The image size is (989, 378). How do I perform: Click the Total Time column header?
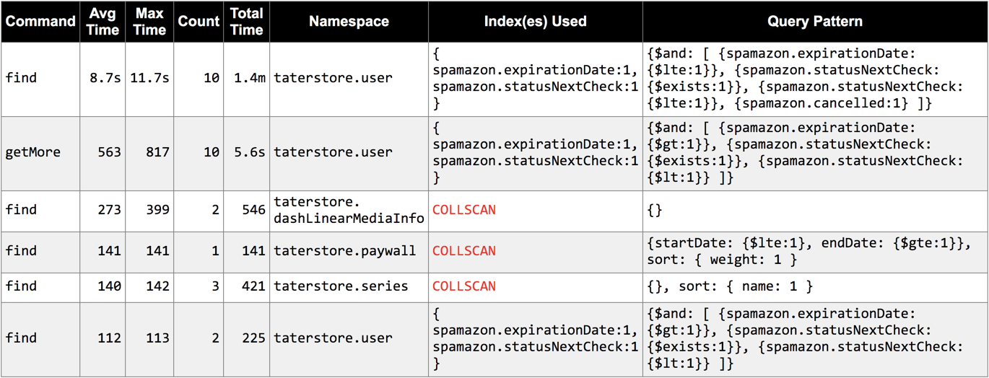[247, 22]
